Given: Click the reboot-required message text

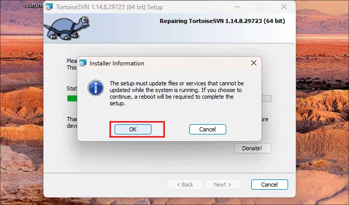Looking at the screenshot, I should (x=177, y=94).
